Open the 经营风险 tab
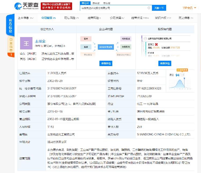The height and width of the screenshot is (173, 201). (94, 18)
